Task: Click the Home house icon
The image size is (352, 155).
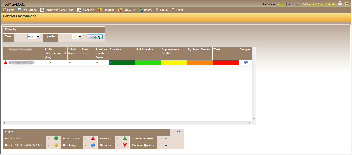Action: pos(4,10)
